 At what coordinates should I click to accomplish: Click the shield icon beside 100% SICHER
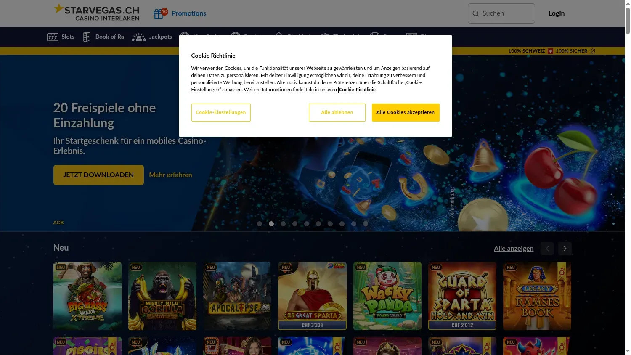click(593, 51)
